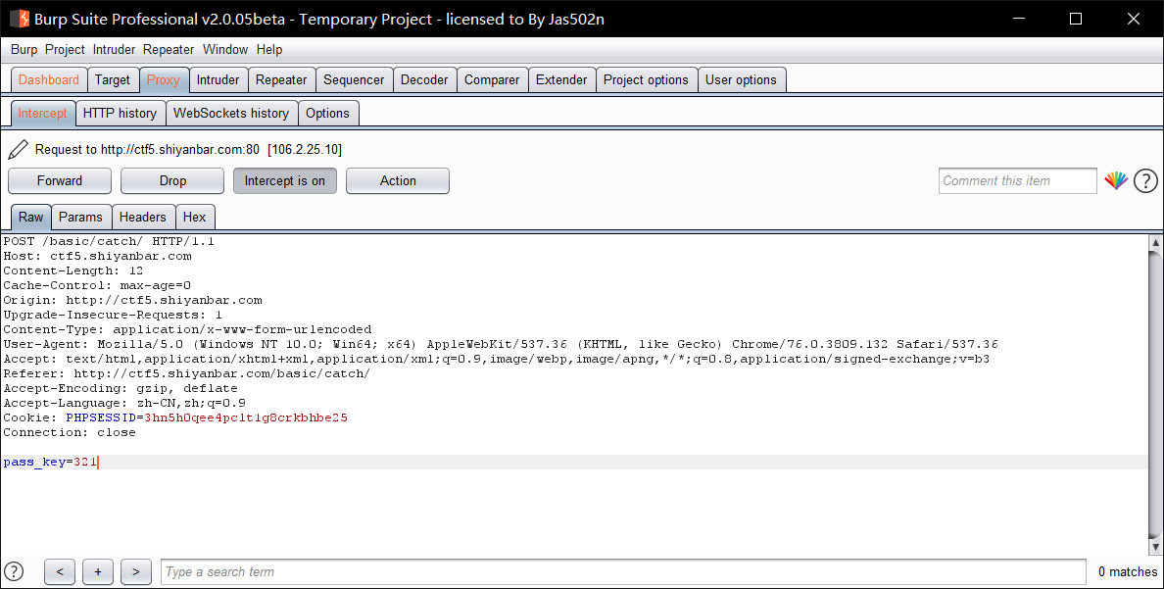Image resolution: width=1164 pixels, height=589 pixels.
Task: Click the pencil edit target icon
Action: point(18,149)
